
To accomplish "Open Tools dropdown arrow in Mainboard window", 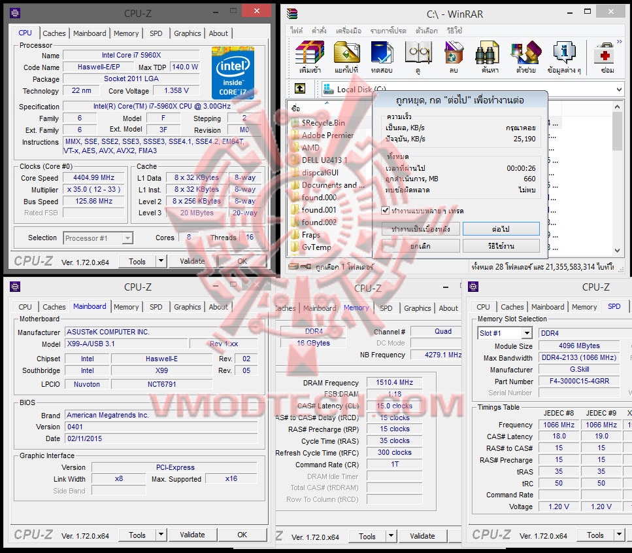I will pyautogui.click(x=161, y=535).
